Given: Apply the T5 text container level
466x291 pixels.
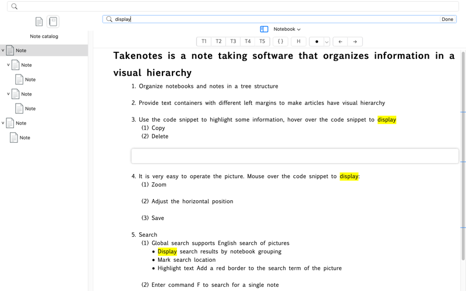Looking at the screenshot, I should pos(262,41).
